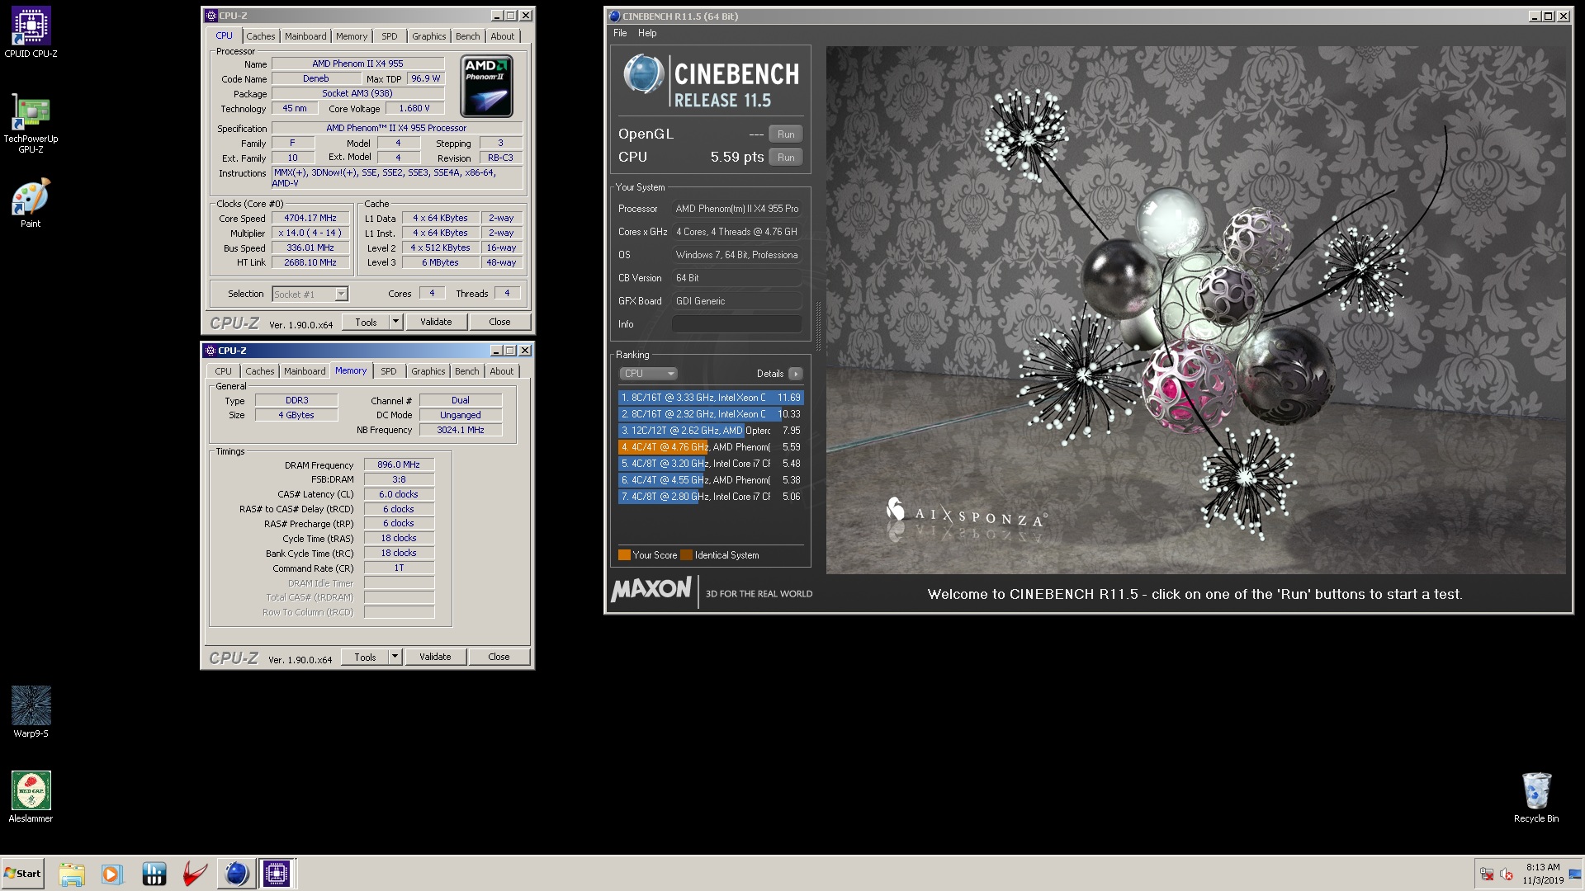Open the Bench tab in top CPU-Z window
This screenshot has height=891, width=1585.
click(467, 36)
